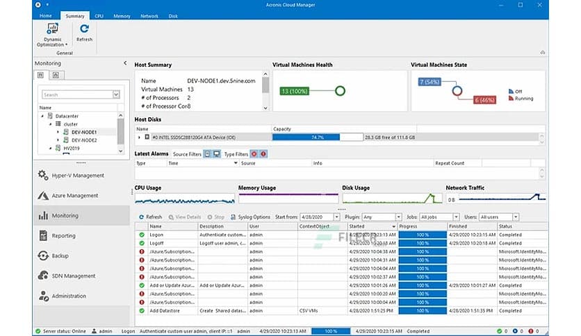Expand the Intel SSD disk row
The image size is (581, 336).
pos(139,137)
